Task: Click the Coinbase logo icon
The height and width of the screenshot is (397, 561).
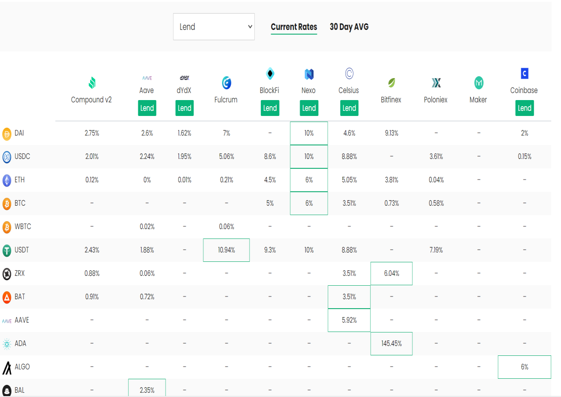Action: click(x=524, y=73)
